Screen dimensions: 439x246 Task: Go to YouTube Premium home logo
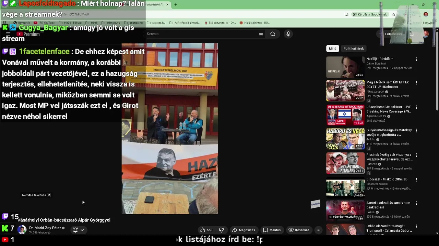pyautogui.click(x=28, y=34)
